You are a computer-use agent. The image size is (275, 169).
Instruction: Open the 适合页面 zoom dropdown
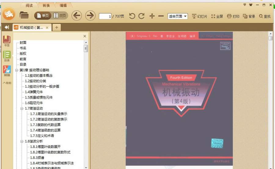click(x=178, y=16)
